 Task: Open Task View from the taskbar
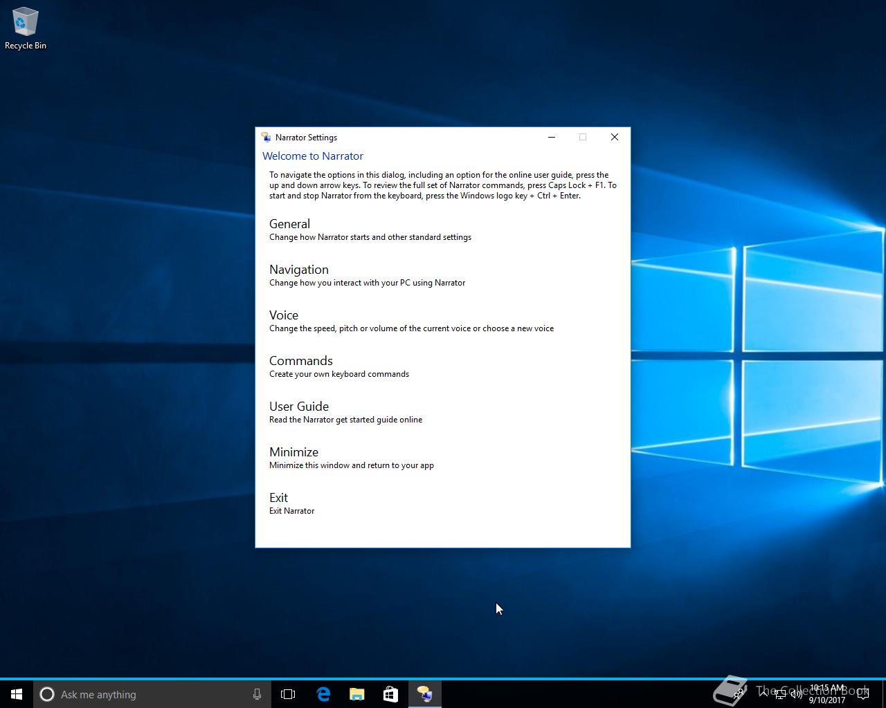pyautogui.click(x=288, y=694)
